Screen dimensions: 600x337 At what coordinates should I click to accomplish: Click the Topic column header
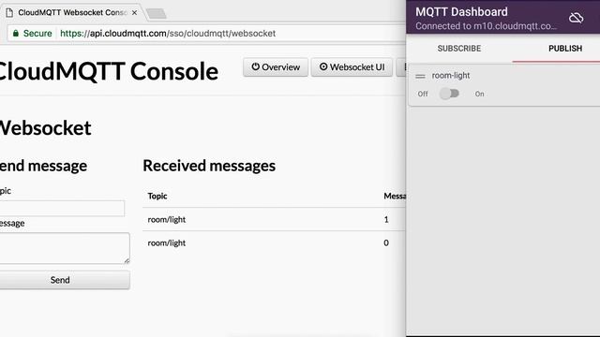[157, 196]
